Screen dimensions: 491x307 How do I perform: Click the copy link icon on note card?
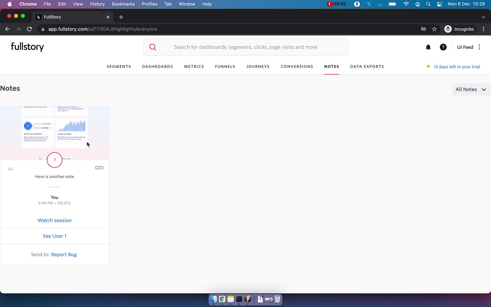[99, 168]
